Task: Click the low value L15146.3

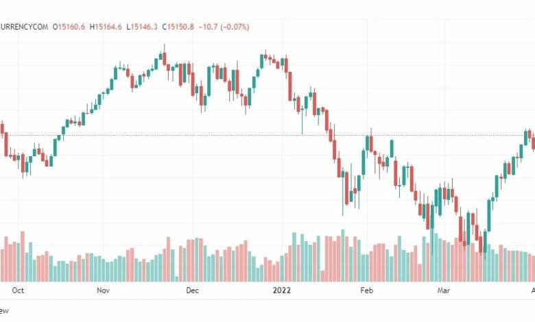Action: point(142,27)
